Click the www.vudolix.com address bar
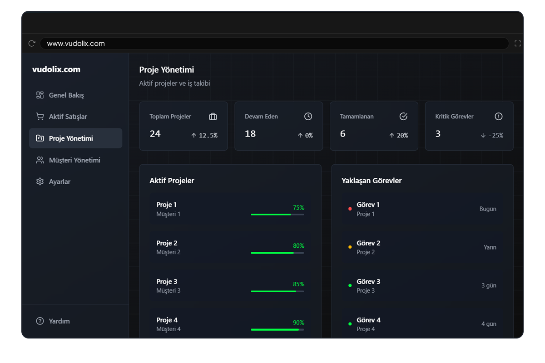The image size is (545, 363). [272, 44]
